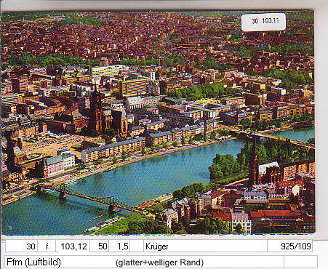The image size is (328, 269).
Task: Click the tall cathedral tower in the postcard
Action: point(95,109)
